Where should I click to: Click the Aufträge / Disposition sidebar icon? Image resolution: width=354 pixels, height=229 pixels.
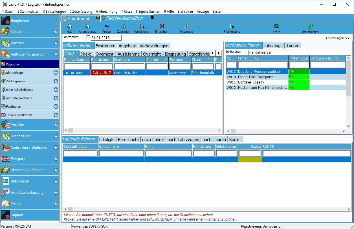tap(6, 54)
